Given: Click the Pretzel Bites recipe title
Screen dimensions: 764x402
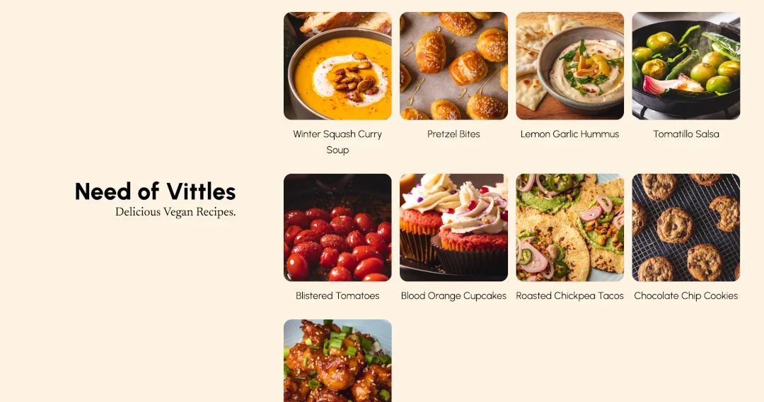Looking at the screenshot, I should [453, 134].
